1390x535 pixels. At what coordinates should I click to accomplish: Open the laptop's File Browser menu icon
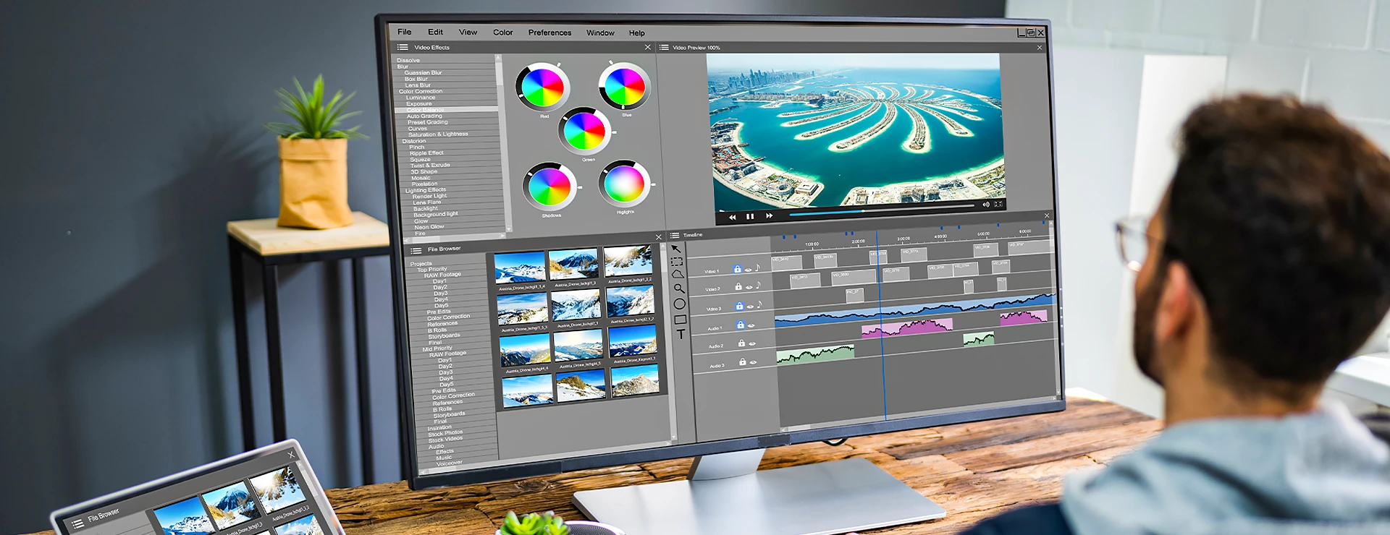(77, 523)
